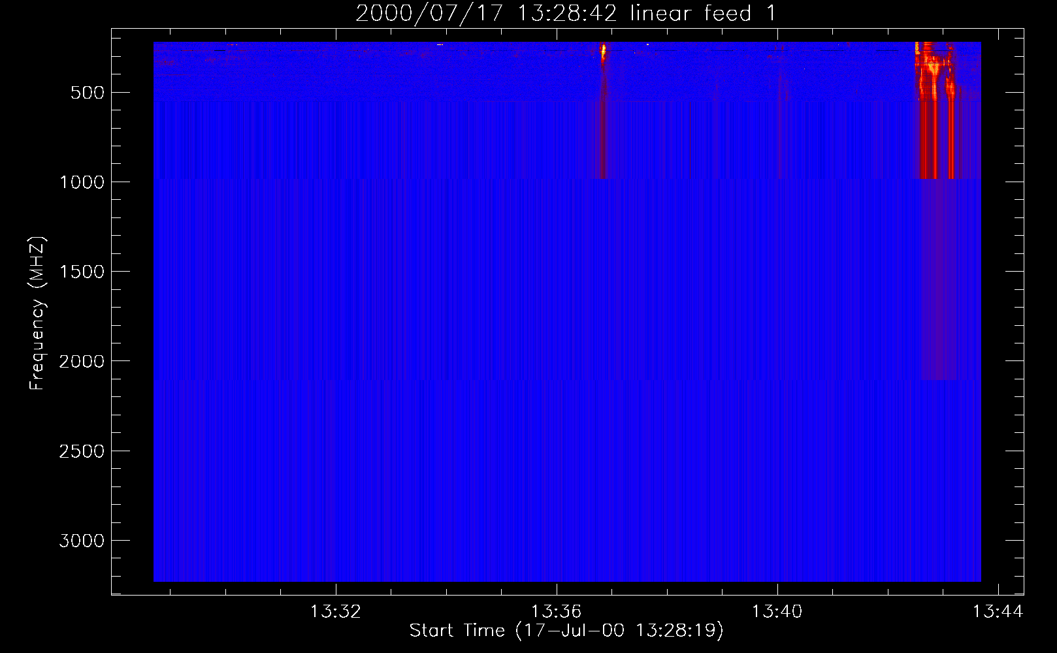Click the plot title '2000/07/17 13:28:42 linear feed 1'
The image size is (1057, 653).
(566, 13)
